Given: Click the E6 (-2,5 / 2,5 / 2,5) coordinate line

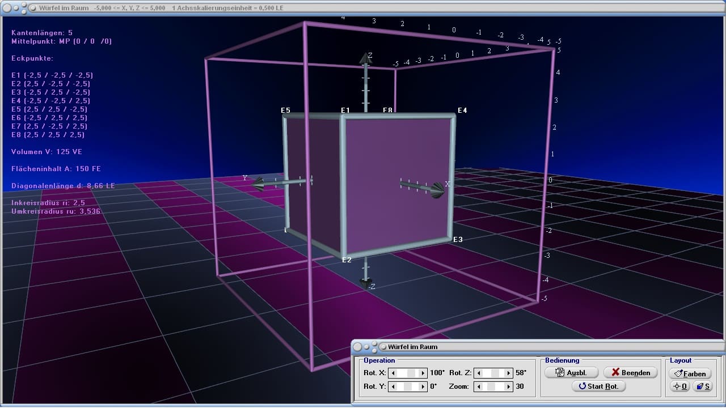Looking at the screenshot, I should coord(49,118).
